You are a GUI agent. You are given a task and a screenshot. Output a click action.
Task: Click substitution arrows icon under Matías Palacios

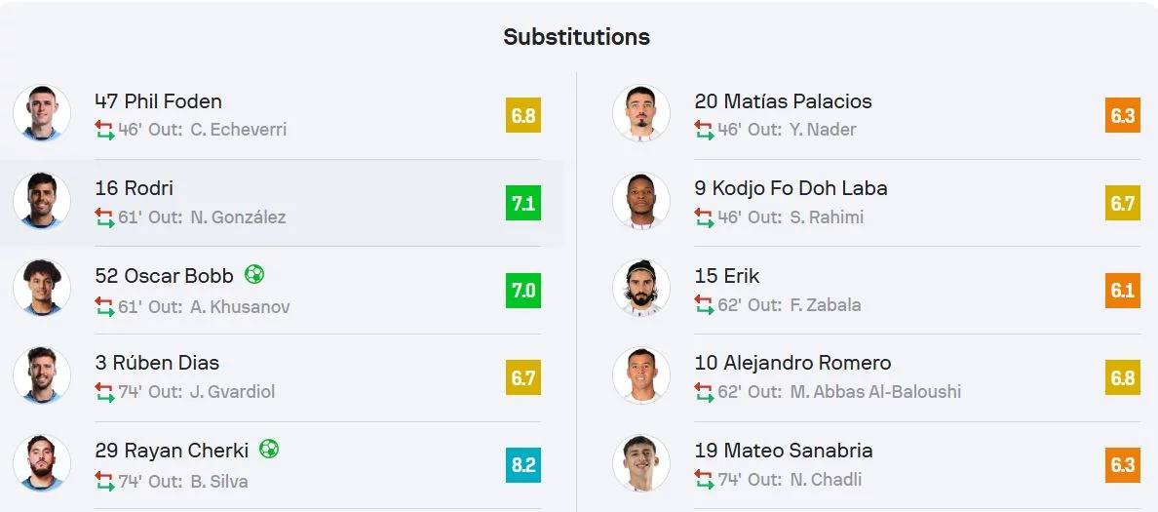pos(705,130)
